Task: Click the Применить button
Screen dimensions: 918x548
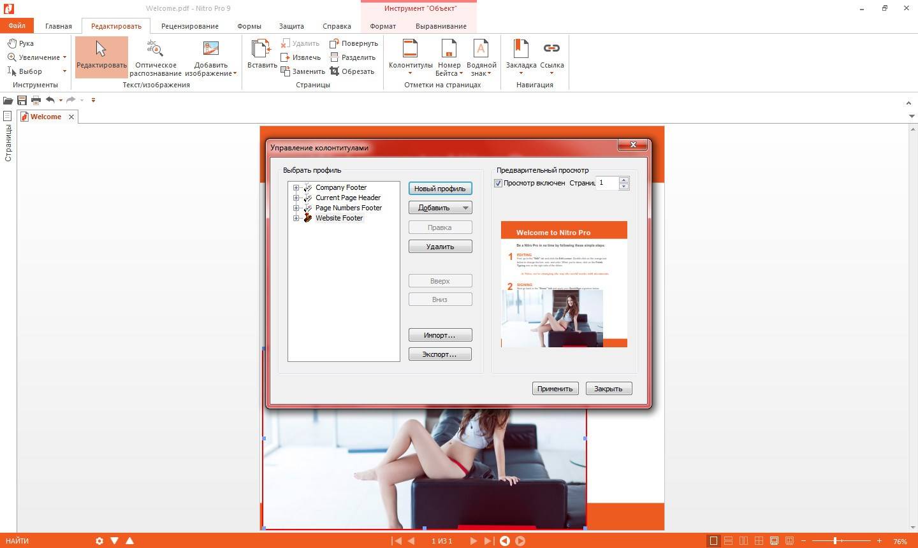Action: [555, 389]
